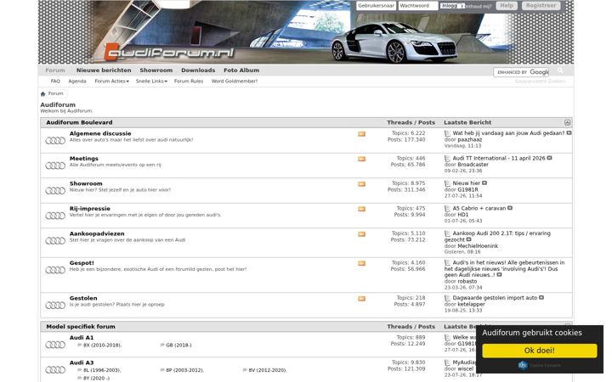Image resolution: width=612 pixels, height=382 pixels.
Task: Click the Gebruikersnaam input field
Action: [x=377, y=6]
